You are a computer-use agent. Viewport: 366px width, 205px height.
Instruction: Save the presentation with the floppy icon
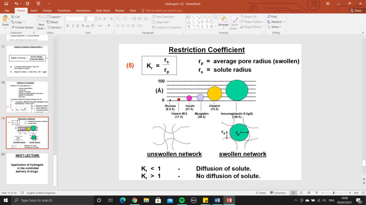pyautogui.click(x=6, y=4)
